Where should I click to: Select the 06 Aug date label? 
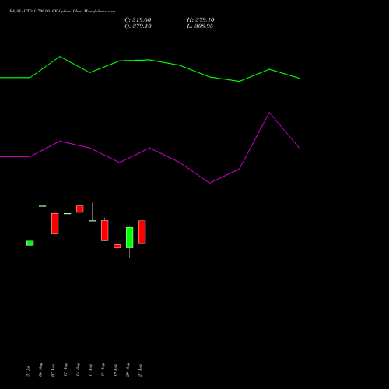pyautogui.click(x=40, y=370)
